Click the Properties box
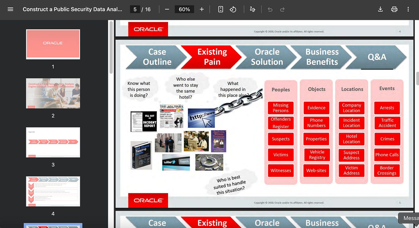The image size is (419, 228). tap(316, 139)
